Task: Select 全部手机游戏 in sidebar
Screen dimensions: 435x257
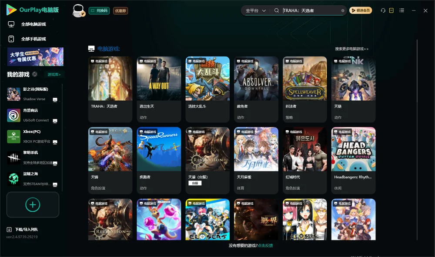Action: coord(33,39)
